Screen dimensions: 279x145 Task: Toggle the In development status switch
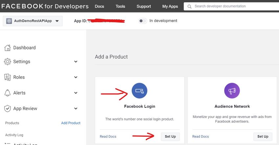click(143, 21)
